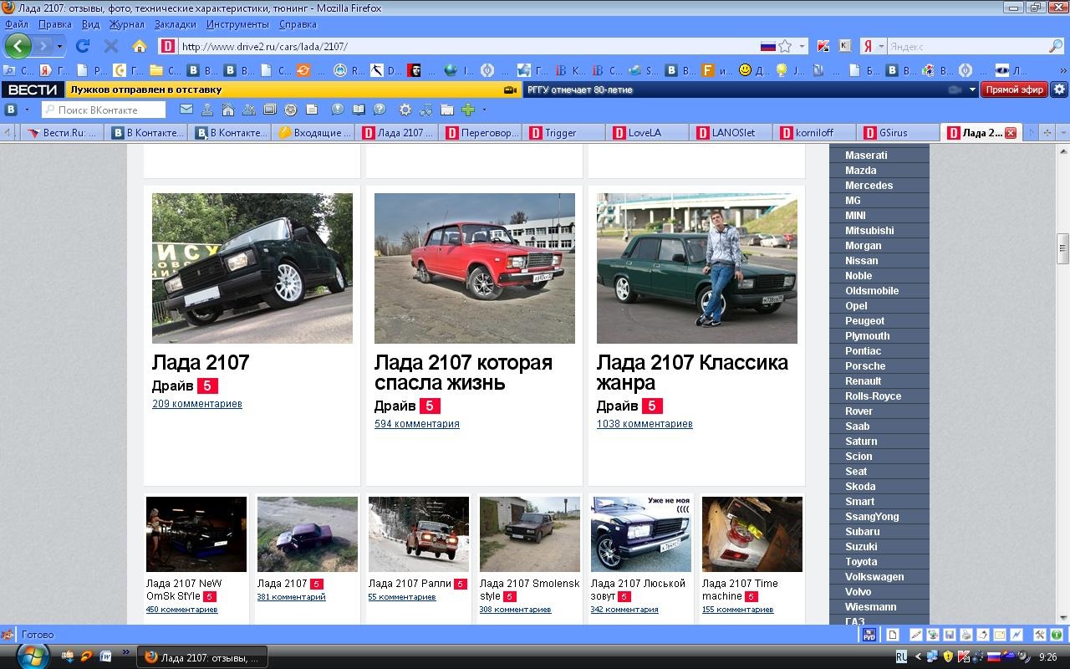Click the VKontakte soccer ball icon
The width and height of the screenshot is (1070, 669).
[290, 110]
